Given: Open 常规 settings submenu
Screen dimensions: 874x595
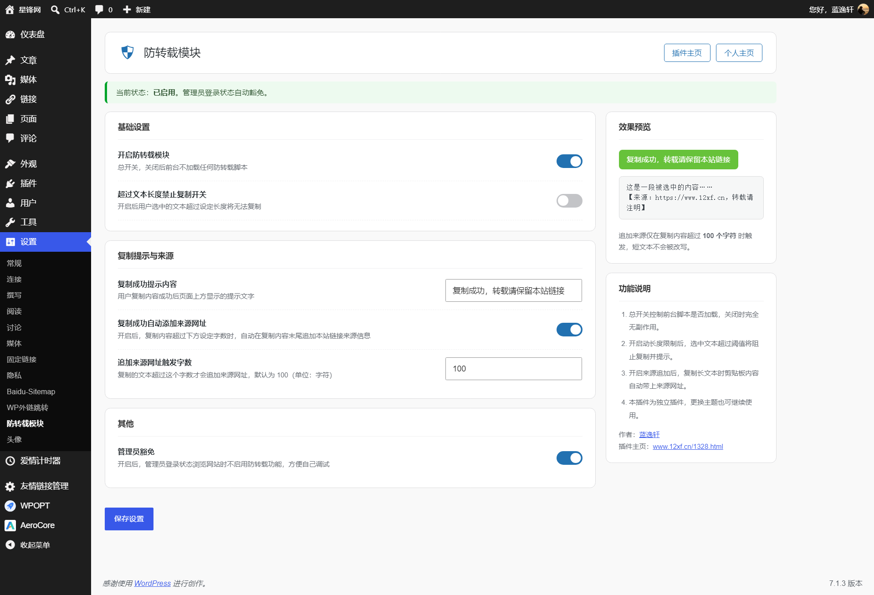Looking at the screenshot, I should point(14,263).
